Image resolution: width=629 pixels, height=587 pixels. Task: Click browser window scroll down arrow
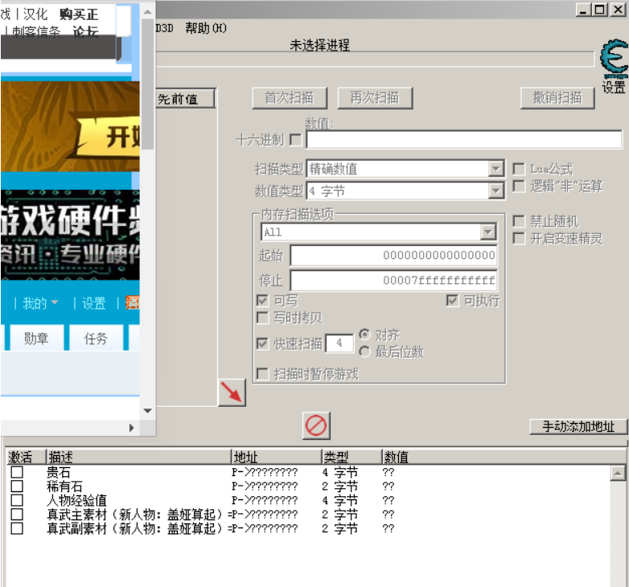(x=148, y=411)
